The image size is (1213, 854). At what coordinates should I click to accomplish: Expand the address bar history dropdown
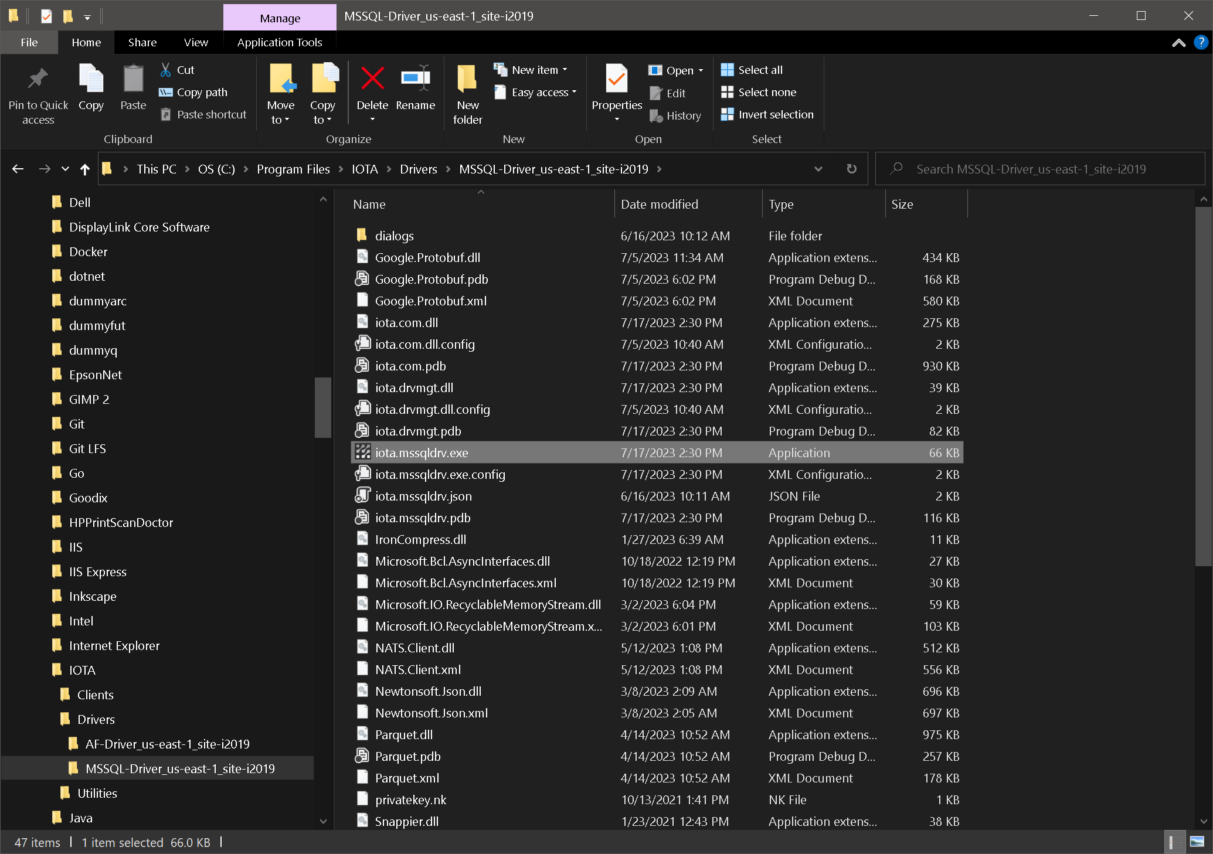pyautogui.click(x=818, y=169)
